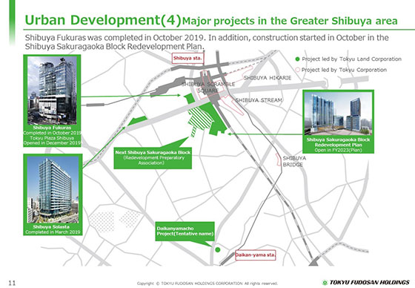Click 'Project led by Tokyu Land Corporation' text
Screen dimensions: 415x288
[x=352, y=59]
